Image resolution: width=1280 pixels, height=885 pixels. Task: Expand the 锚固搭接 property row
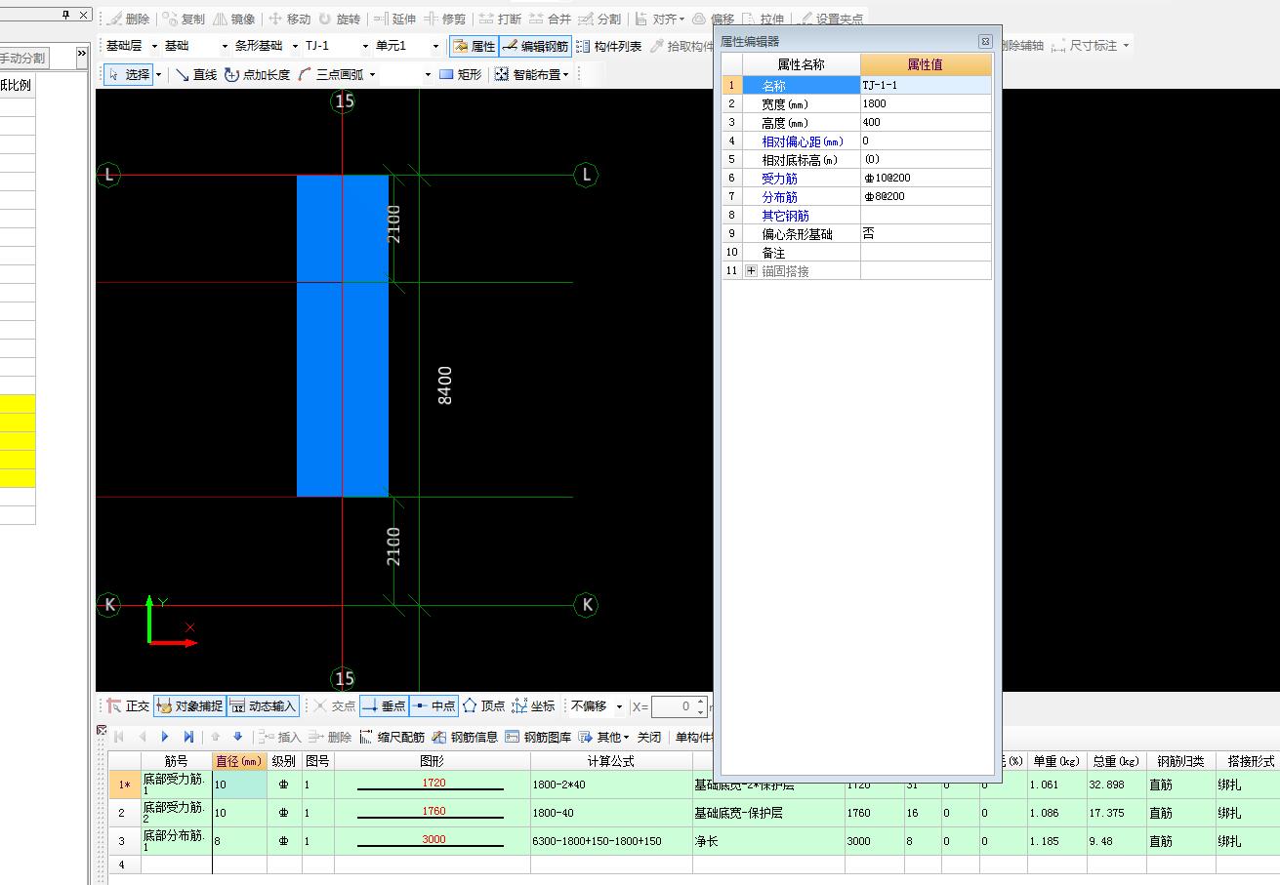(x=751, y=271)
